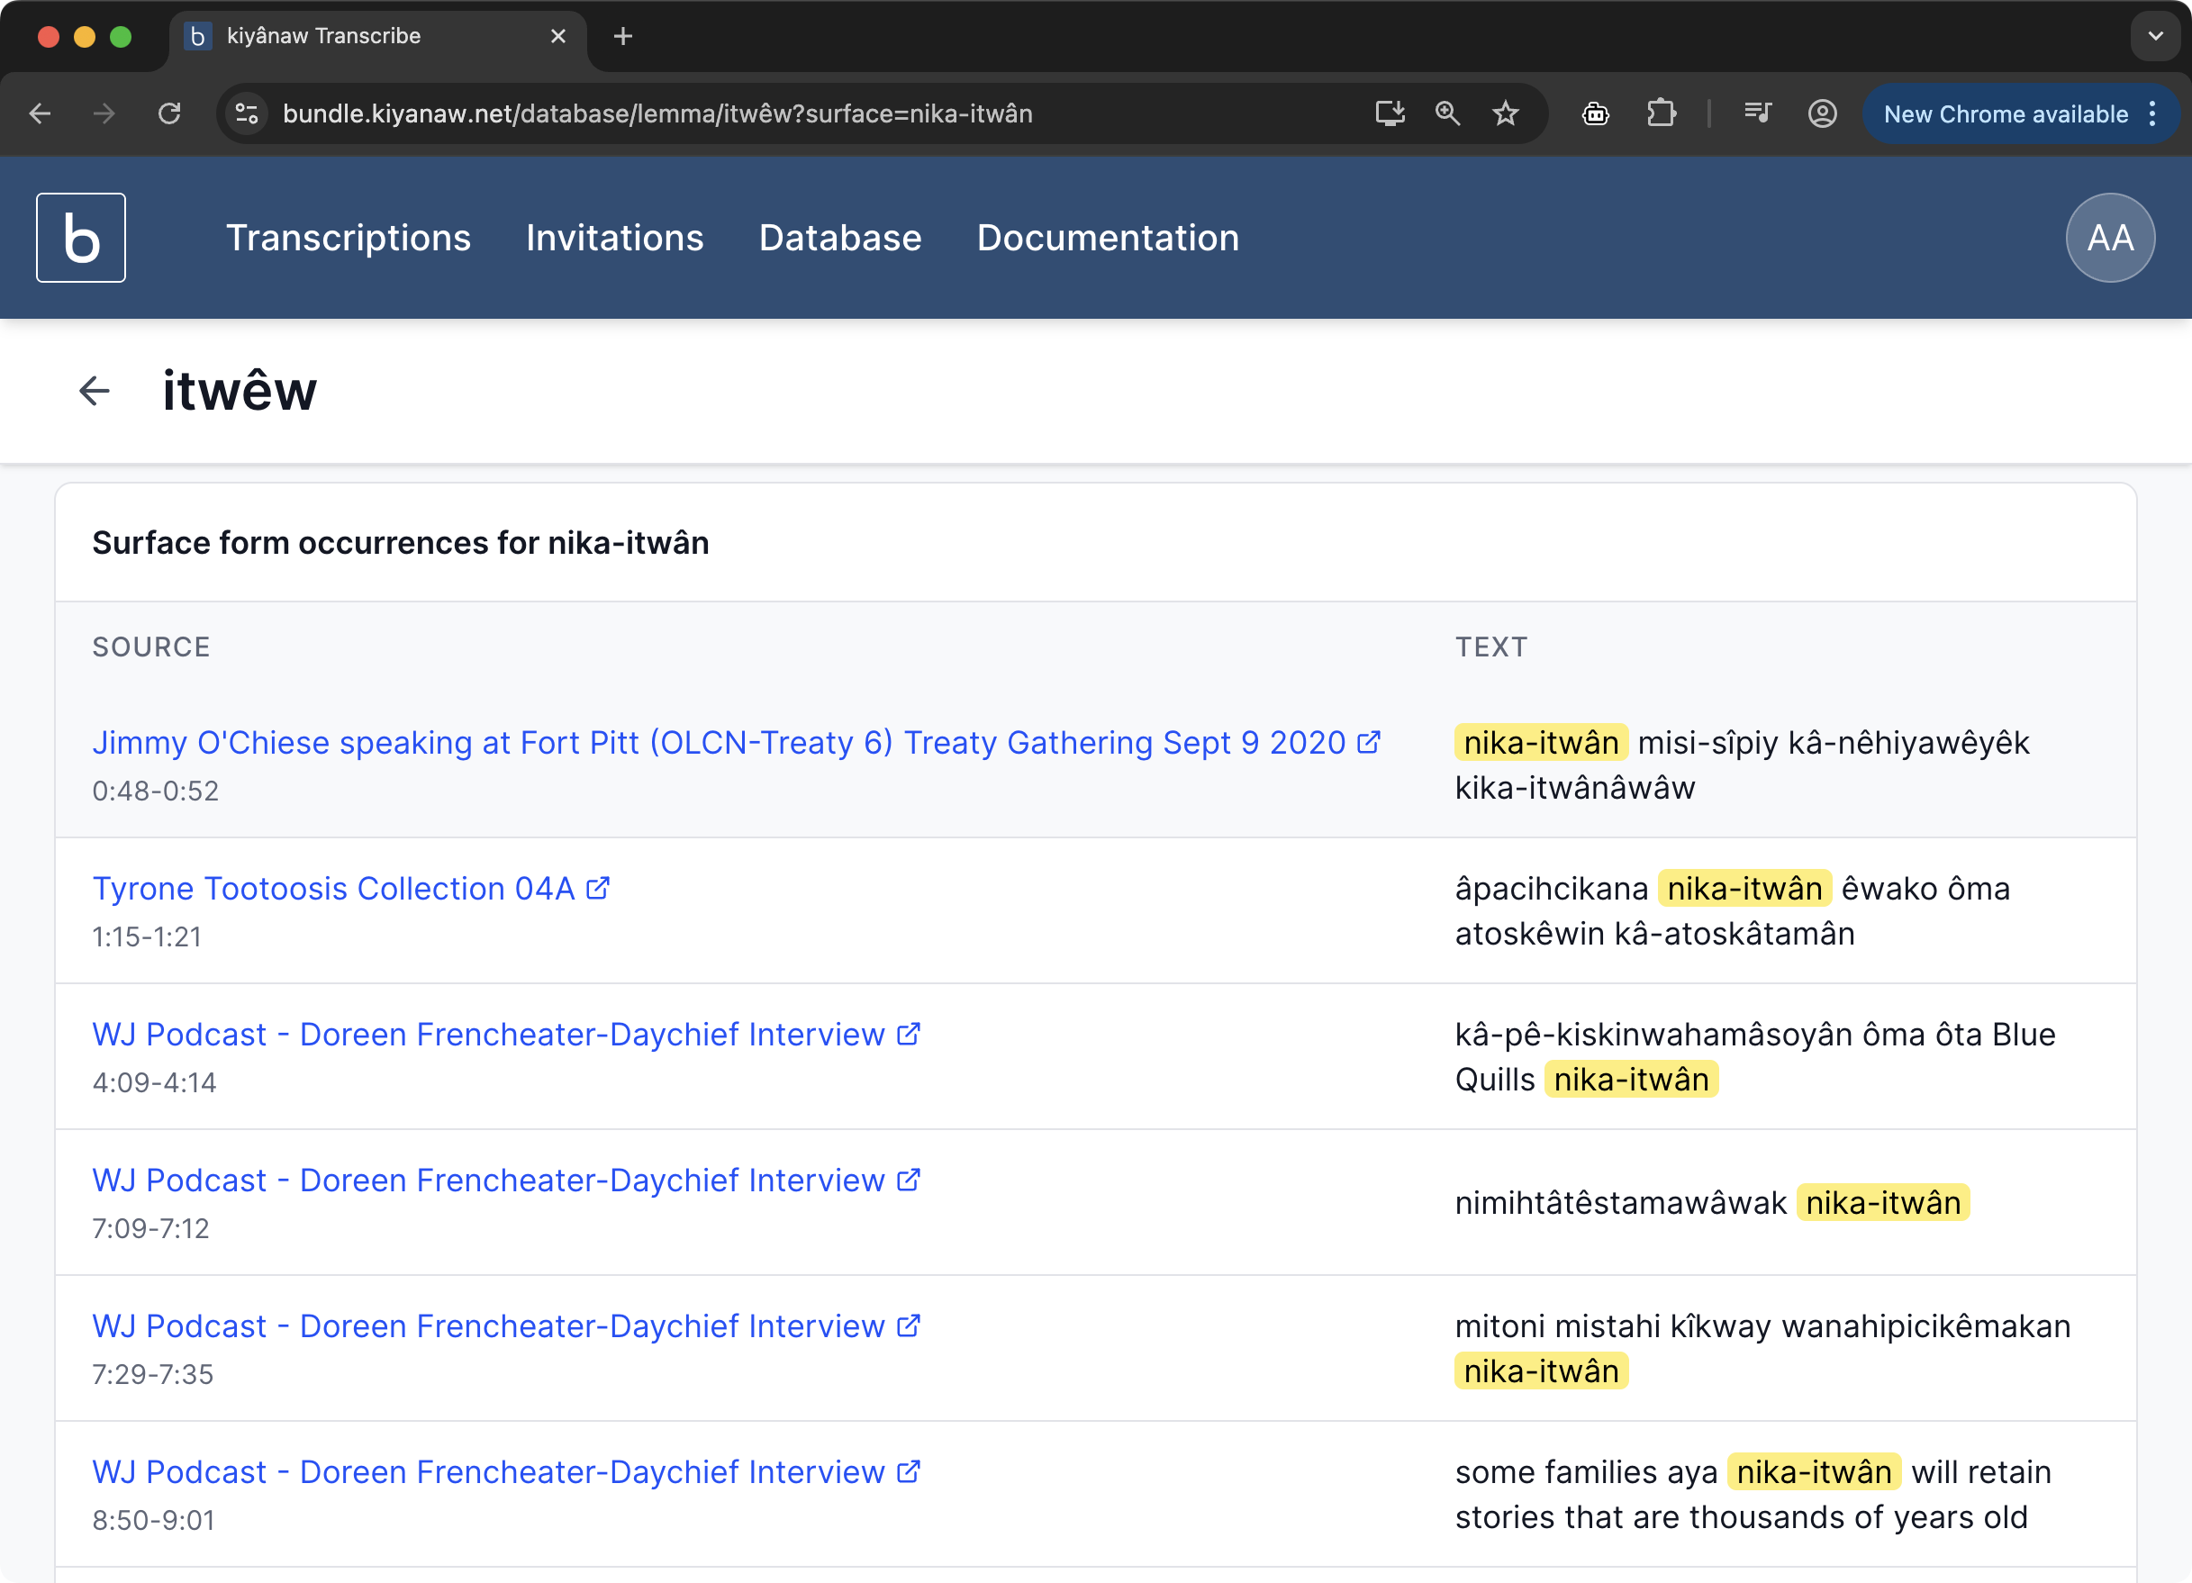Image resolution: width=2192 pixels, height=1583 pixels.
Task: Open the Documentation nav item
Action: point(1108,238)
